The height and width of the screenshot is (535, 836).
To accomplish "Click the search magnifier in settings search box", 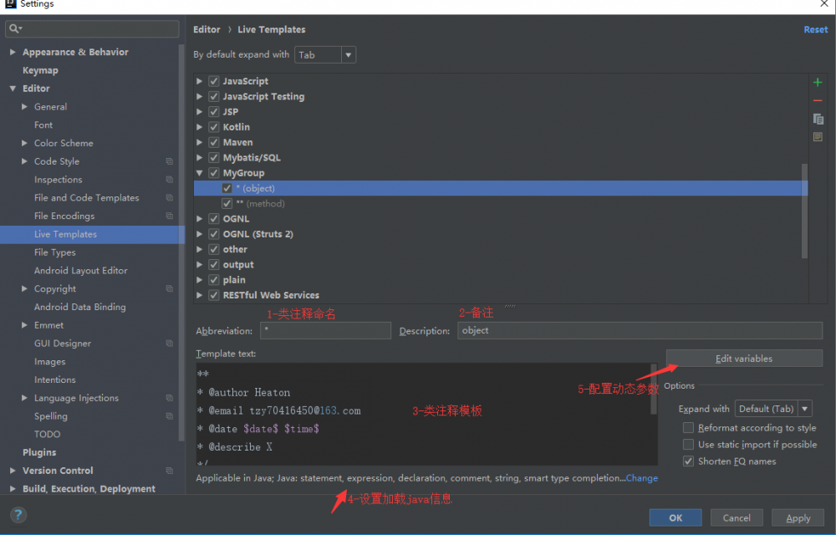I will click(x=12, y=28).
